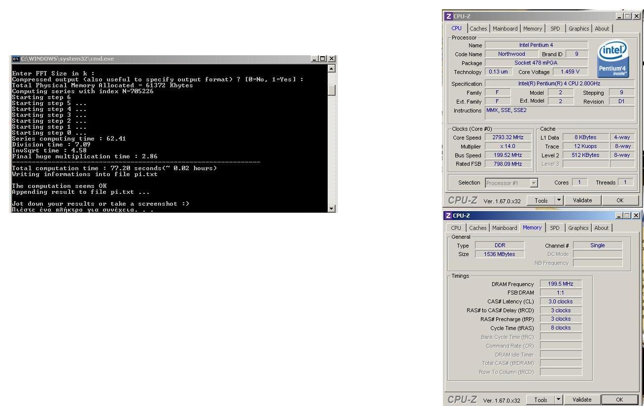Viewport: 644px width, 406px height.
Task: Click Tools button in upper CPU-Z window
Action: point(541,200)
